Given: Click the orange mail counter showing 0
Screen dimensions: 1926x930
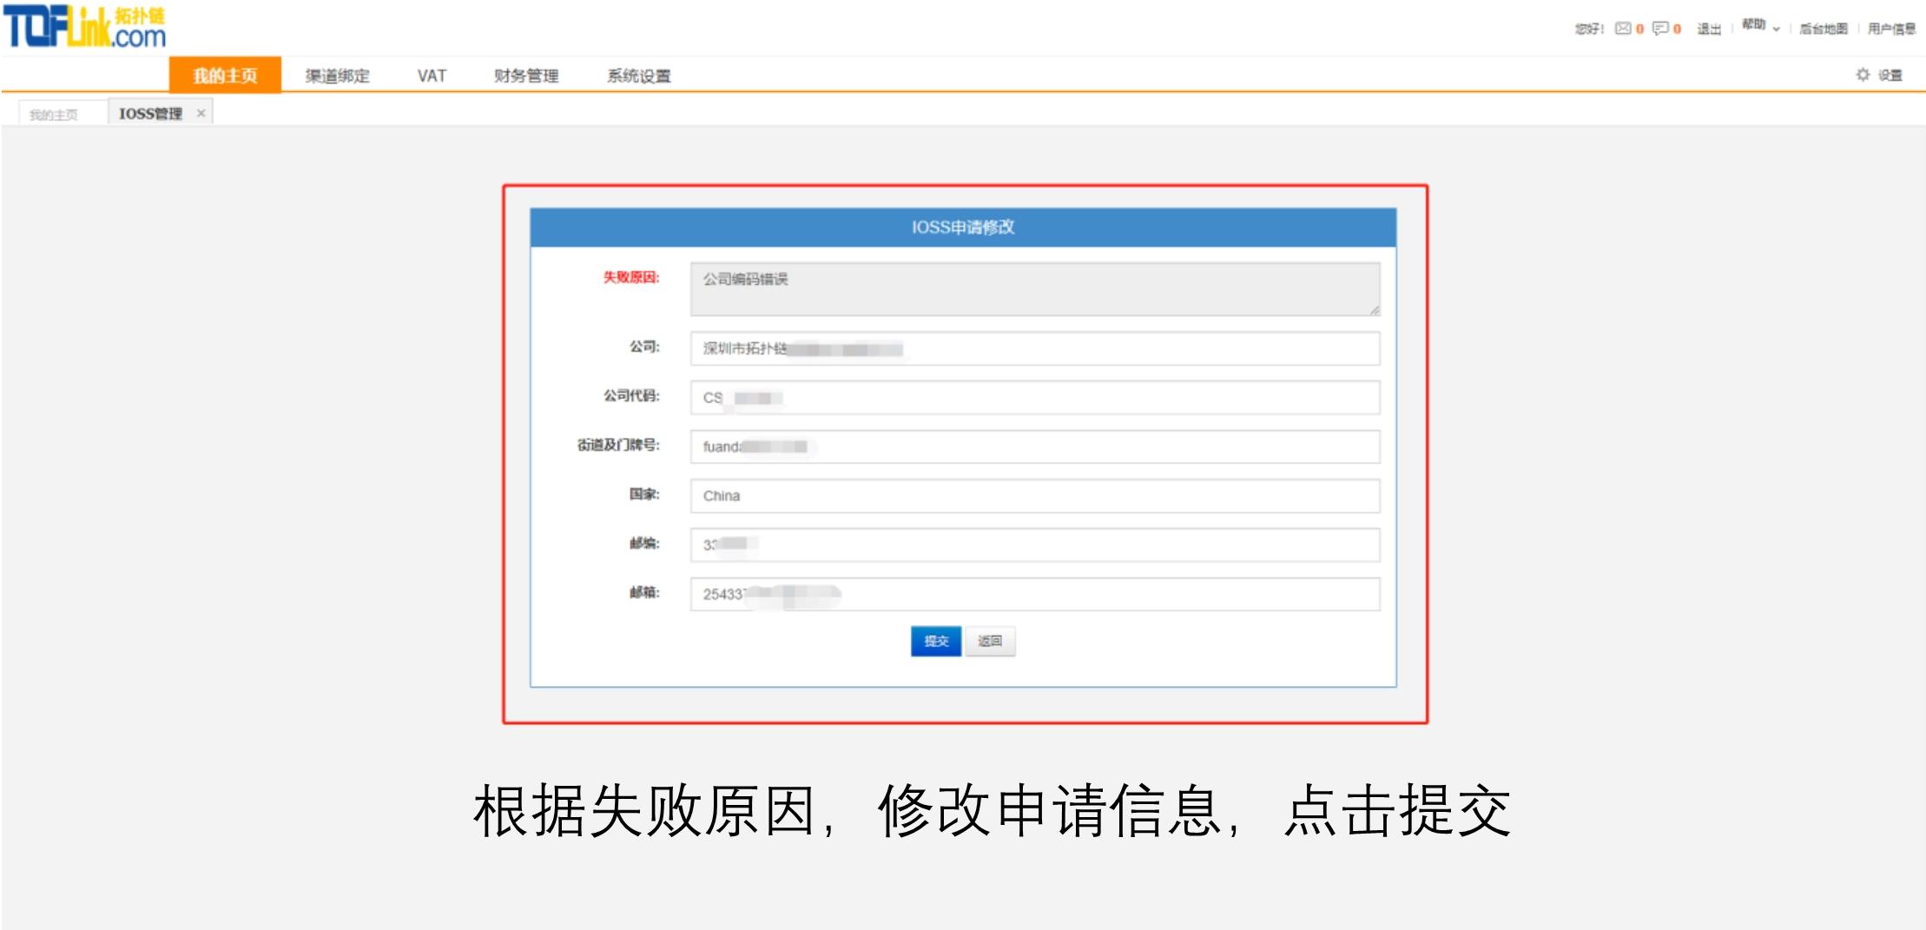Looking at the screenshot, I should pos(1638,28).
